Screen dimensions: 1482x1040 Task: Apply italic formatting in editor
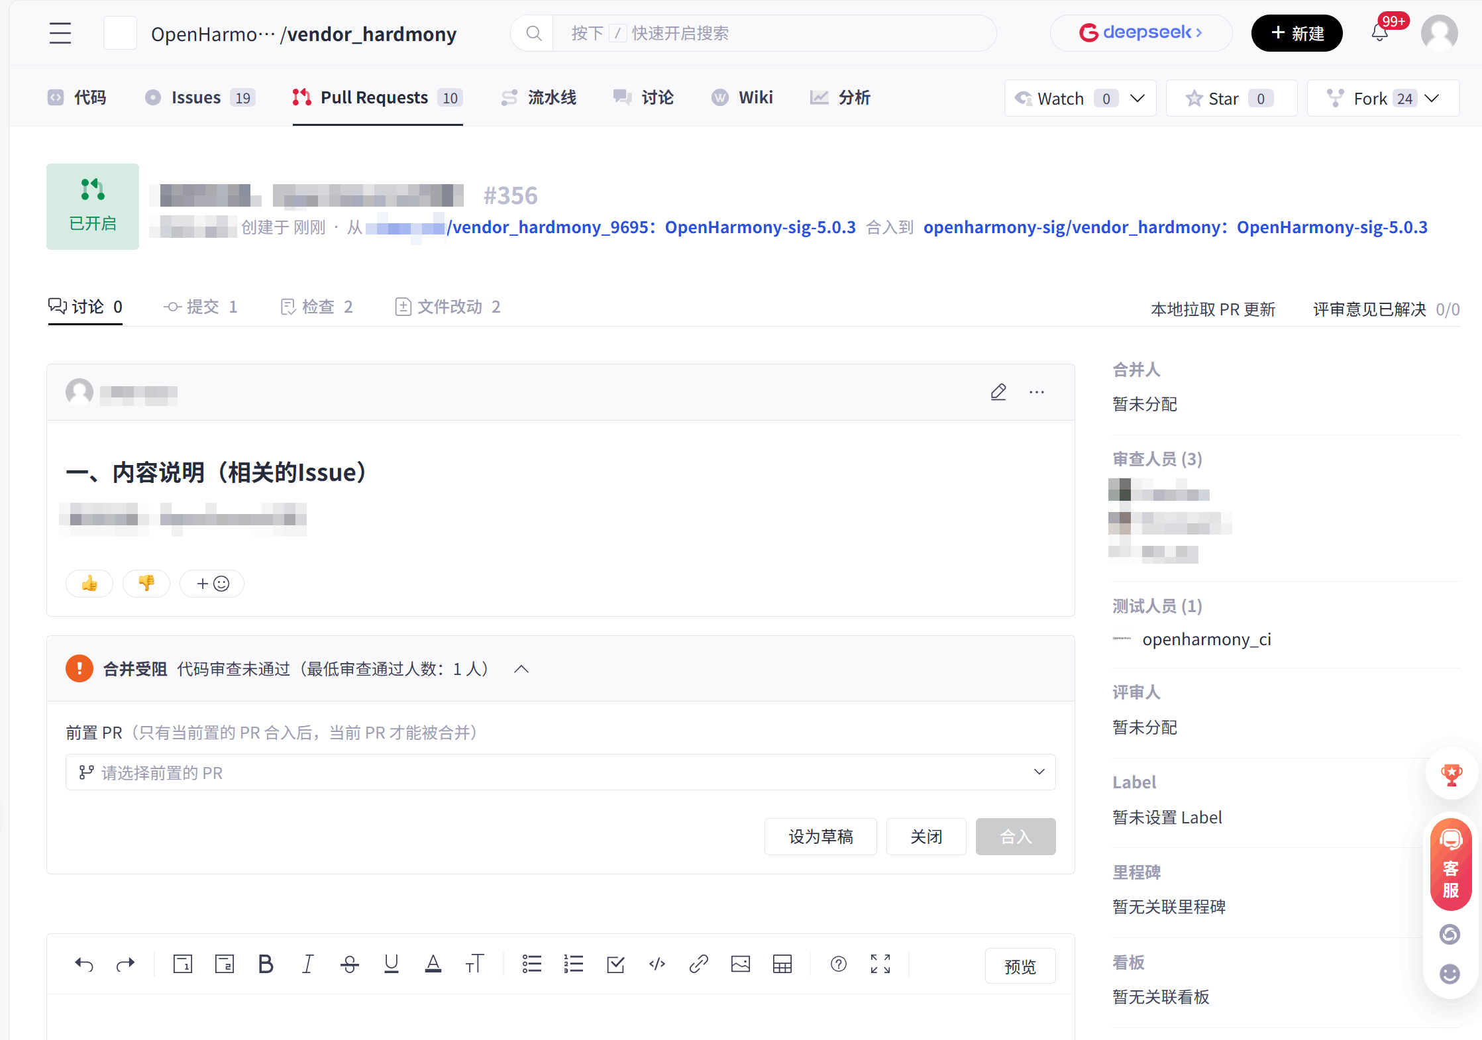[x=307, y=964]
